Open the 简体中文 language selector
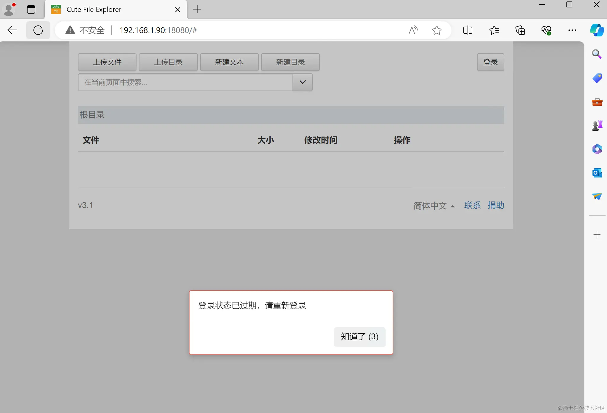This screenshot has width=607, height=413. coord(434,206)
